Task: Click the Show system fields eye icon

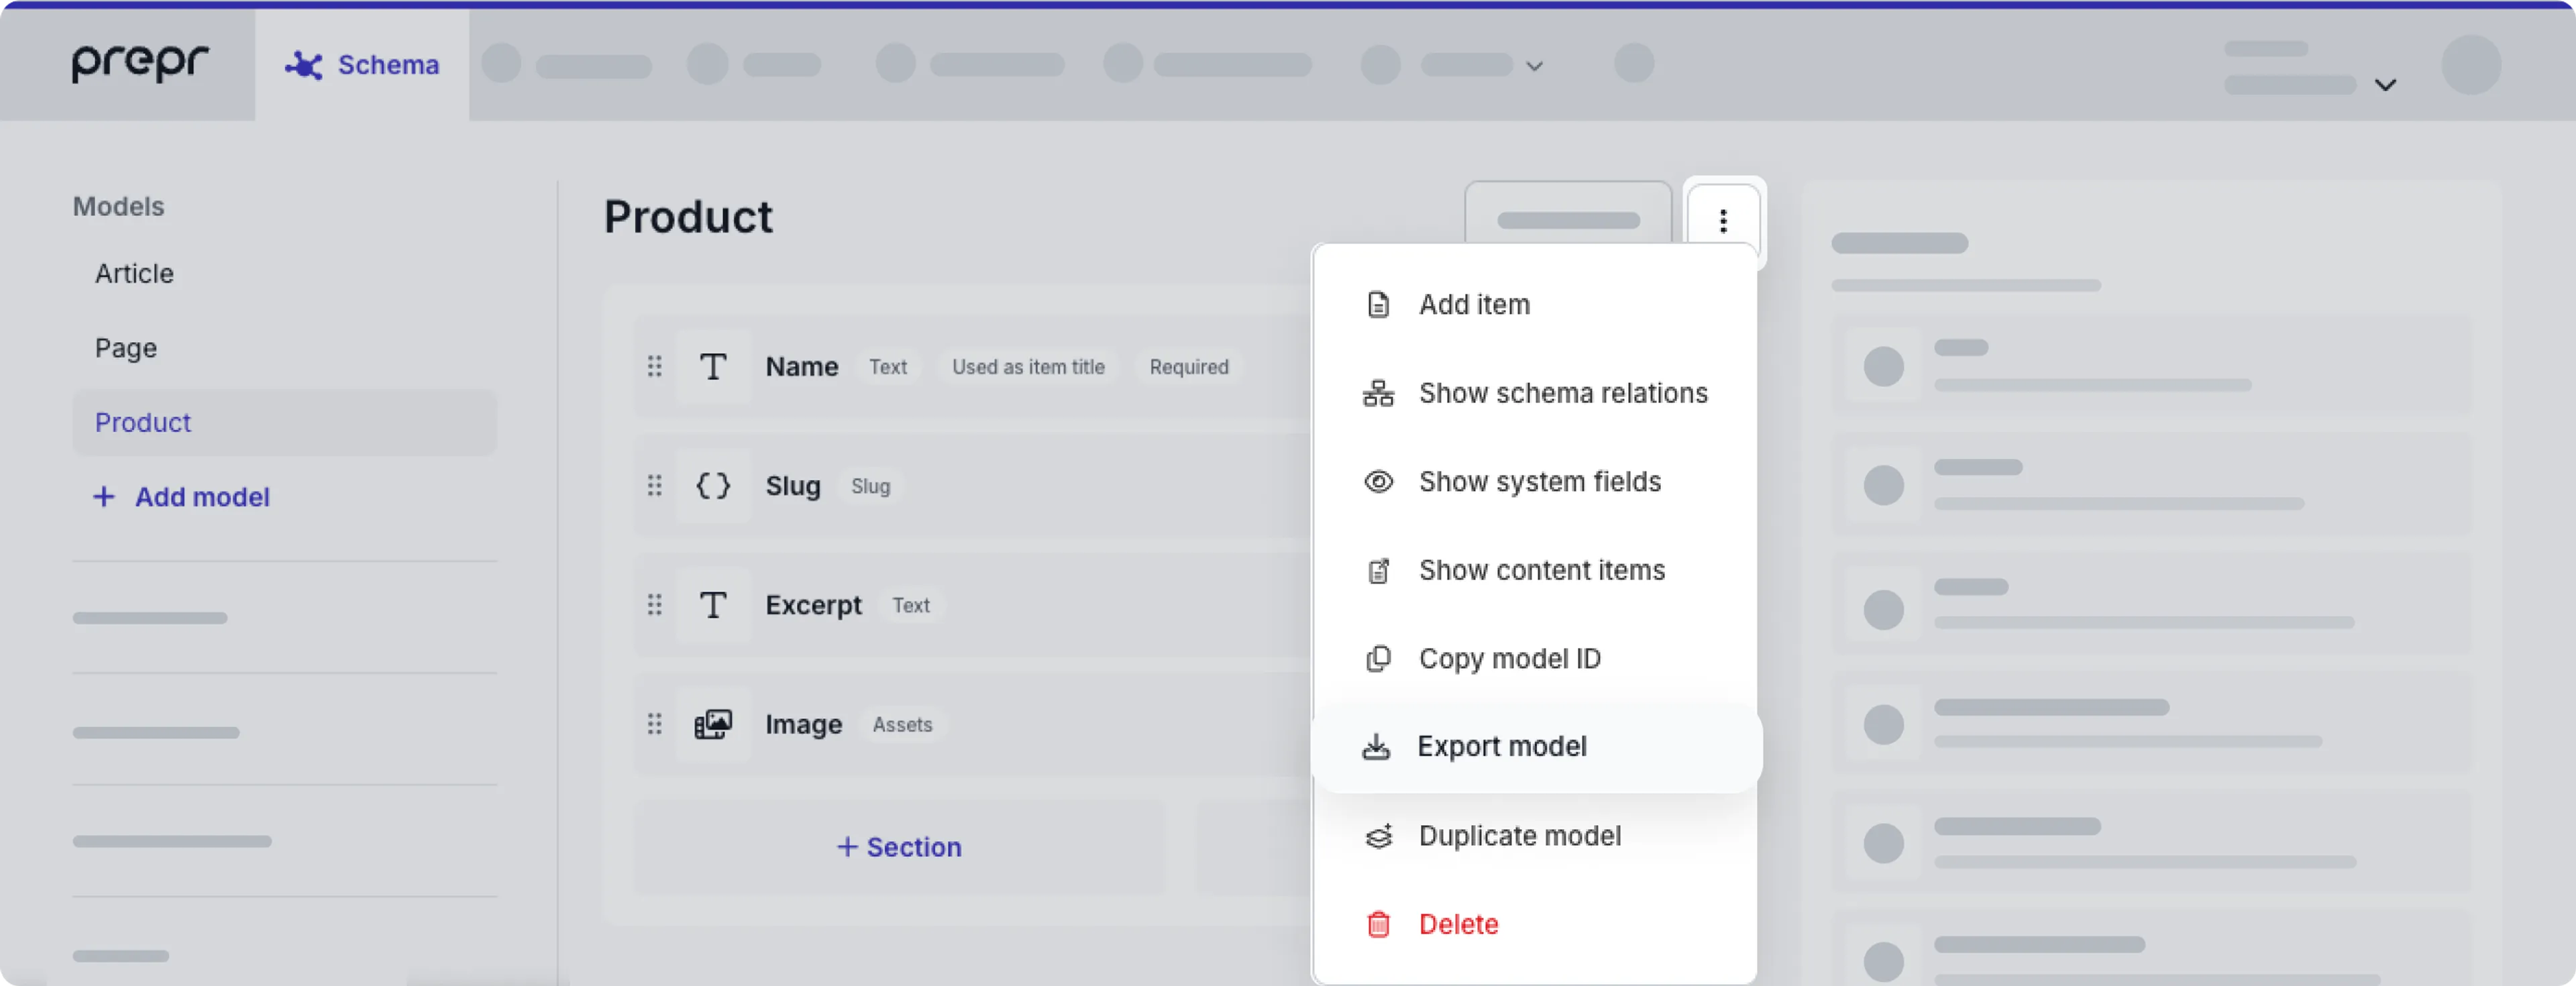Action: (x=1378, y=481)
